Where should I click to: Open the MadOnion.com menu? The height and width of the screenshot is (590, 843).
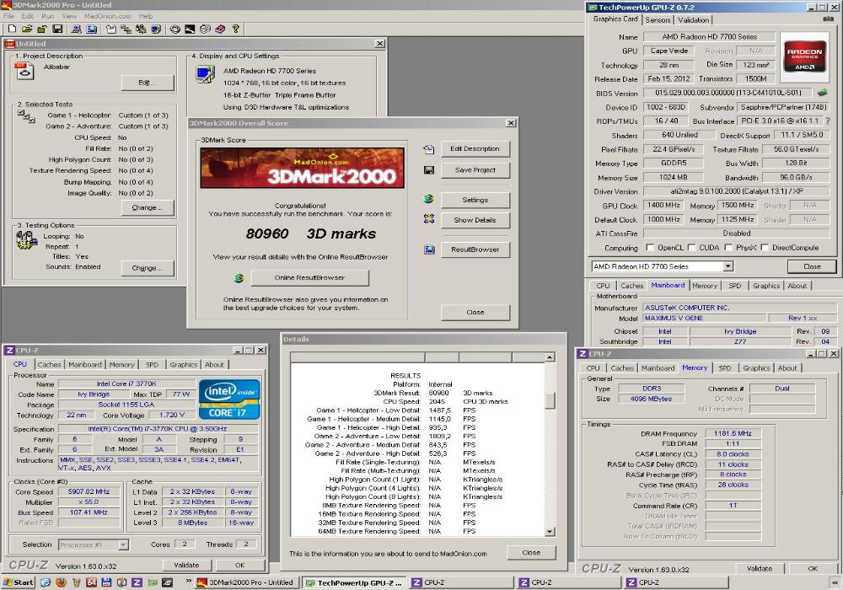pyautogui.click(x=108, y=16)
